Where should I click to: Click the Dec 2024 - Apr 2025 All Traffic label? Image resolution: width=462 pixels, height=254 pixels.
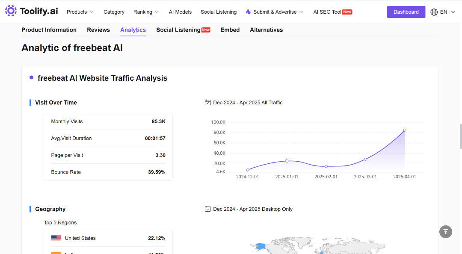pyautogui.click(x=248, y=103)
